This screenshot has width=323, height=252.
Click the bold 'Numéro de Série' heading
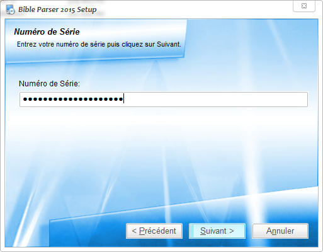click(x=47, y=31)
